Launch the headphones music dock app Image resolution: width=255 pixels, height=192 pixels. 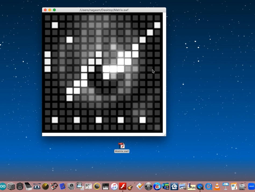click(x=149, y=186)
